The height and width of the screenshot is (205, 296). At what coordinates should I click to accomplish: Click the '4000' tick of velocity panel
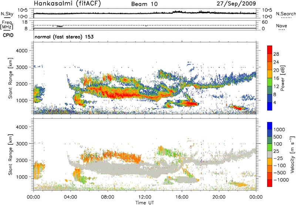point(21,127)
